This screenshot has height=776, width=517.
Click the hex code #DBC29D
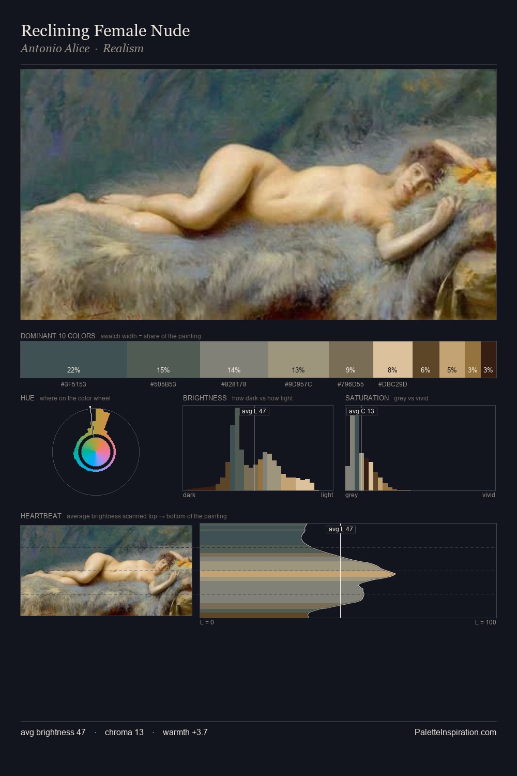point(392,384)
